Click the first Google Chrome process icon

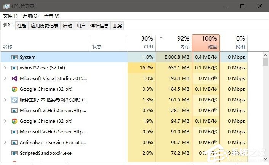pyautogui.click(x=14, y=89)
